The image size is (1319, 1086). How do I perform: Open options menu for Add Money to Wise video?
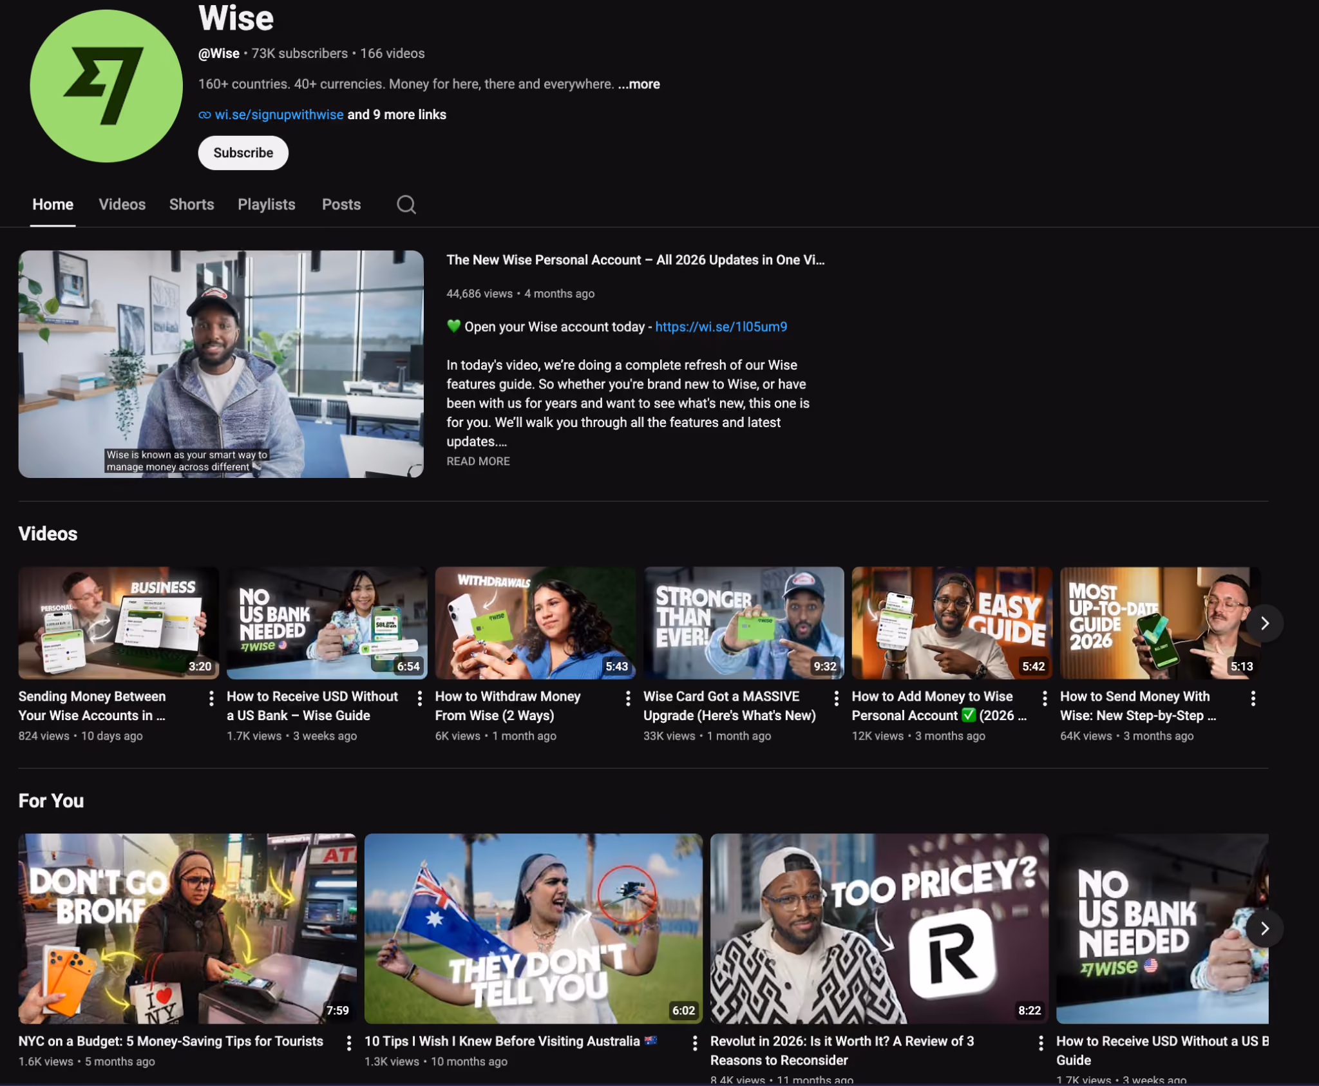pyautogui.click(x=1045, y=698)
